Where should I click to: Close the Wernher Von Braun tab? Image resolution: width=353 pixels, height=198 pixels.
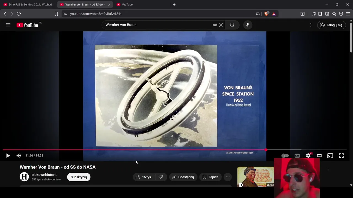click(109, 5)
